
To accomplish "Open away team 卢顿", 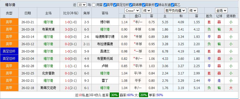I will [105, 66].
